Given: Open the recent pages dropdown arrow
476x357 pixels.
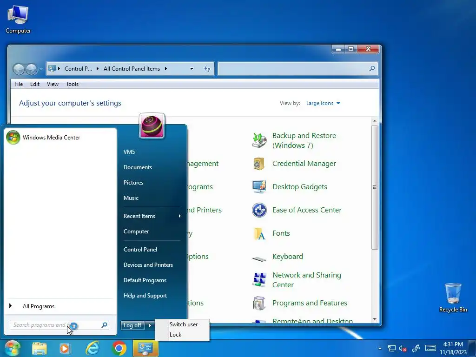Looking at the screenshot, I should [41, 69].
